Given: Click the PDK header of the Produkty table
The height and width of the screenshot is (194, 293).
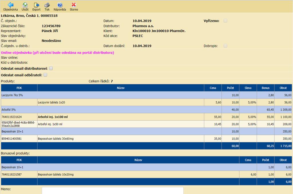Looking at the screenshot, I should (x=19, y=88).
